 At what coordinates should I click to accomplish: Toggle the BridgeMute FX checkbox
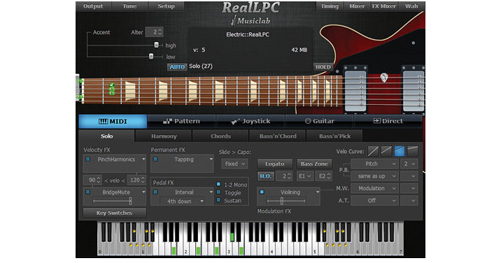[88, 192]
